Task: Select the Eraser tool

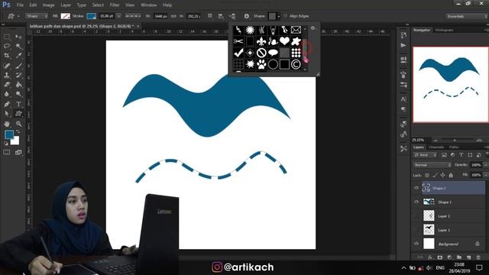Action: click(7, 85)
